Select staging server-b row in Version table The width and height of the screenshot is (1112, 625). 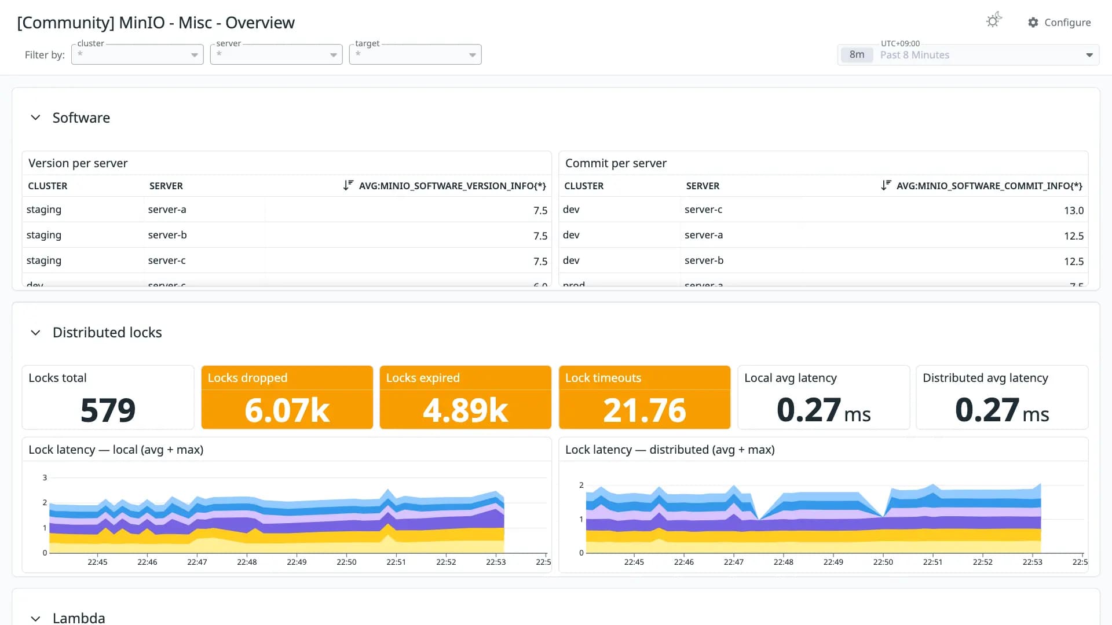287,235
